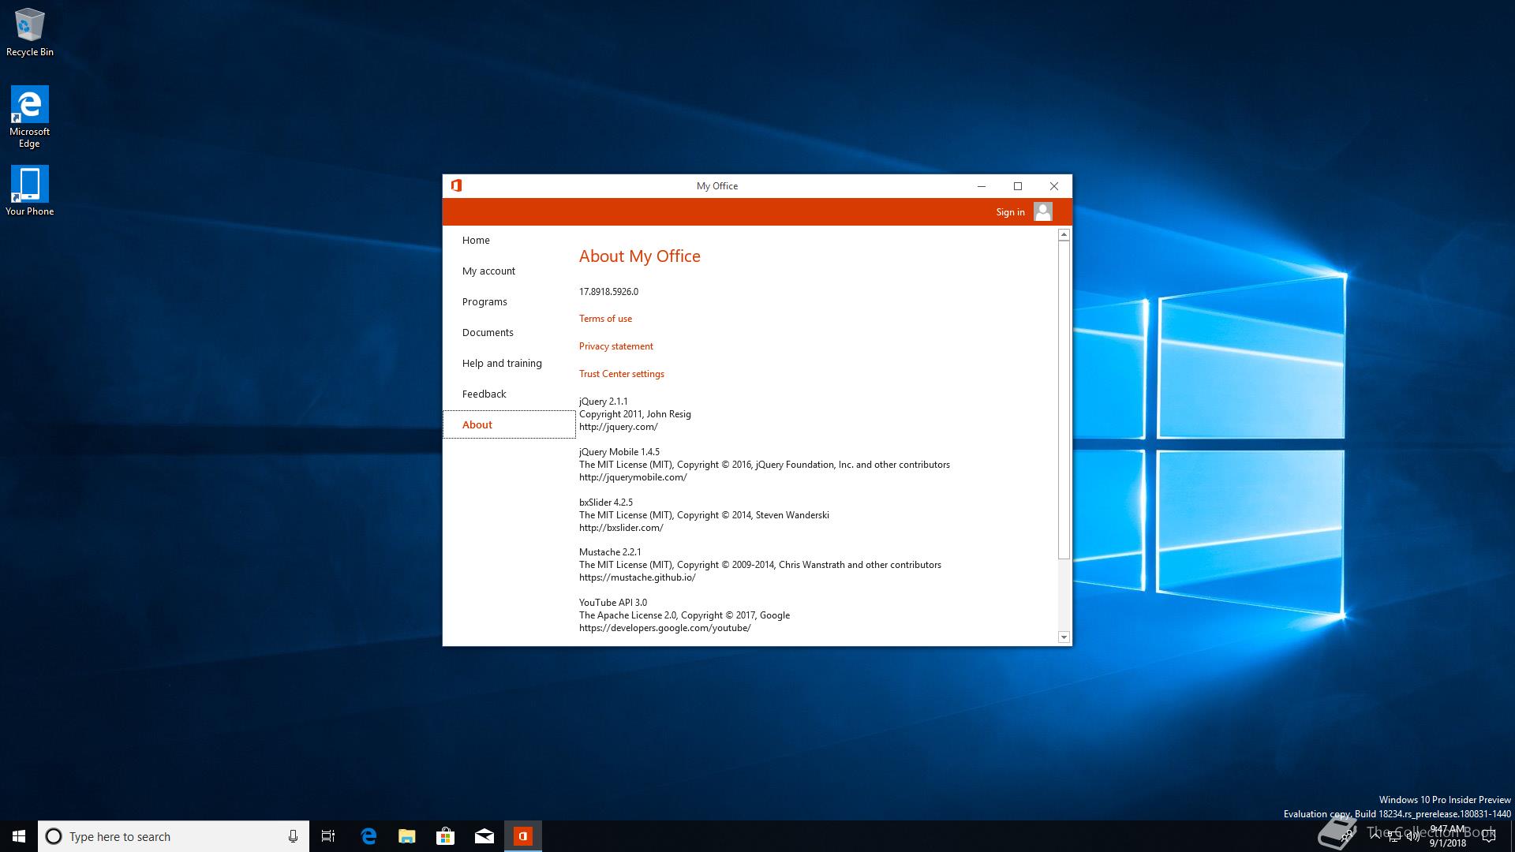Image resolution: width=1515 pixels, height=852 pixels.
Task: Click the 'YouTube API 3.0' text
Action: (x=612, y=603)
